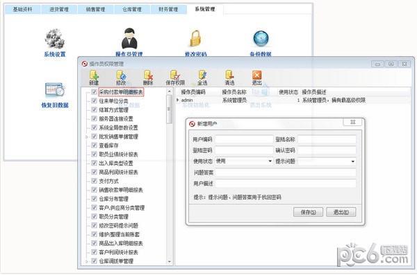Open 恢复旧数据 calendar icon
The height and width of the screenshot is (275, 417).
55,90
